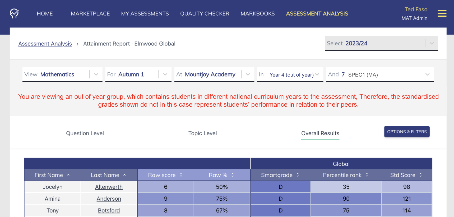Open the hamburger menu icon
454x217 pixels.
(x=442, y=13)
